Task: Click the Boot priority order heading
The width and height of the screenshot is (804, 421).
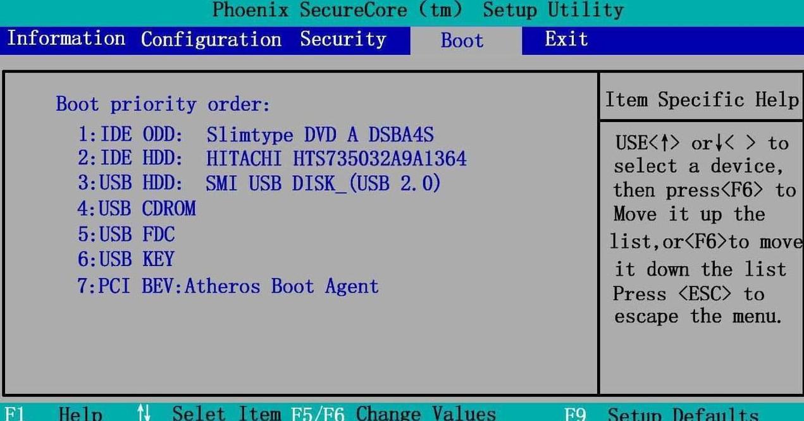Action: pyautogui.click(x=163, y=104)
